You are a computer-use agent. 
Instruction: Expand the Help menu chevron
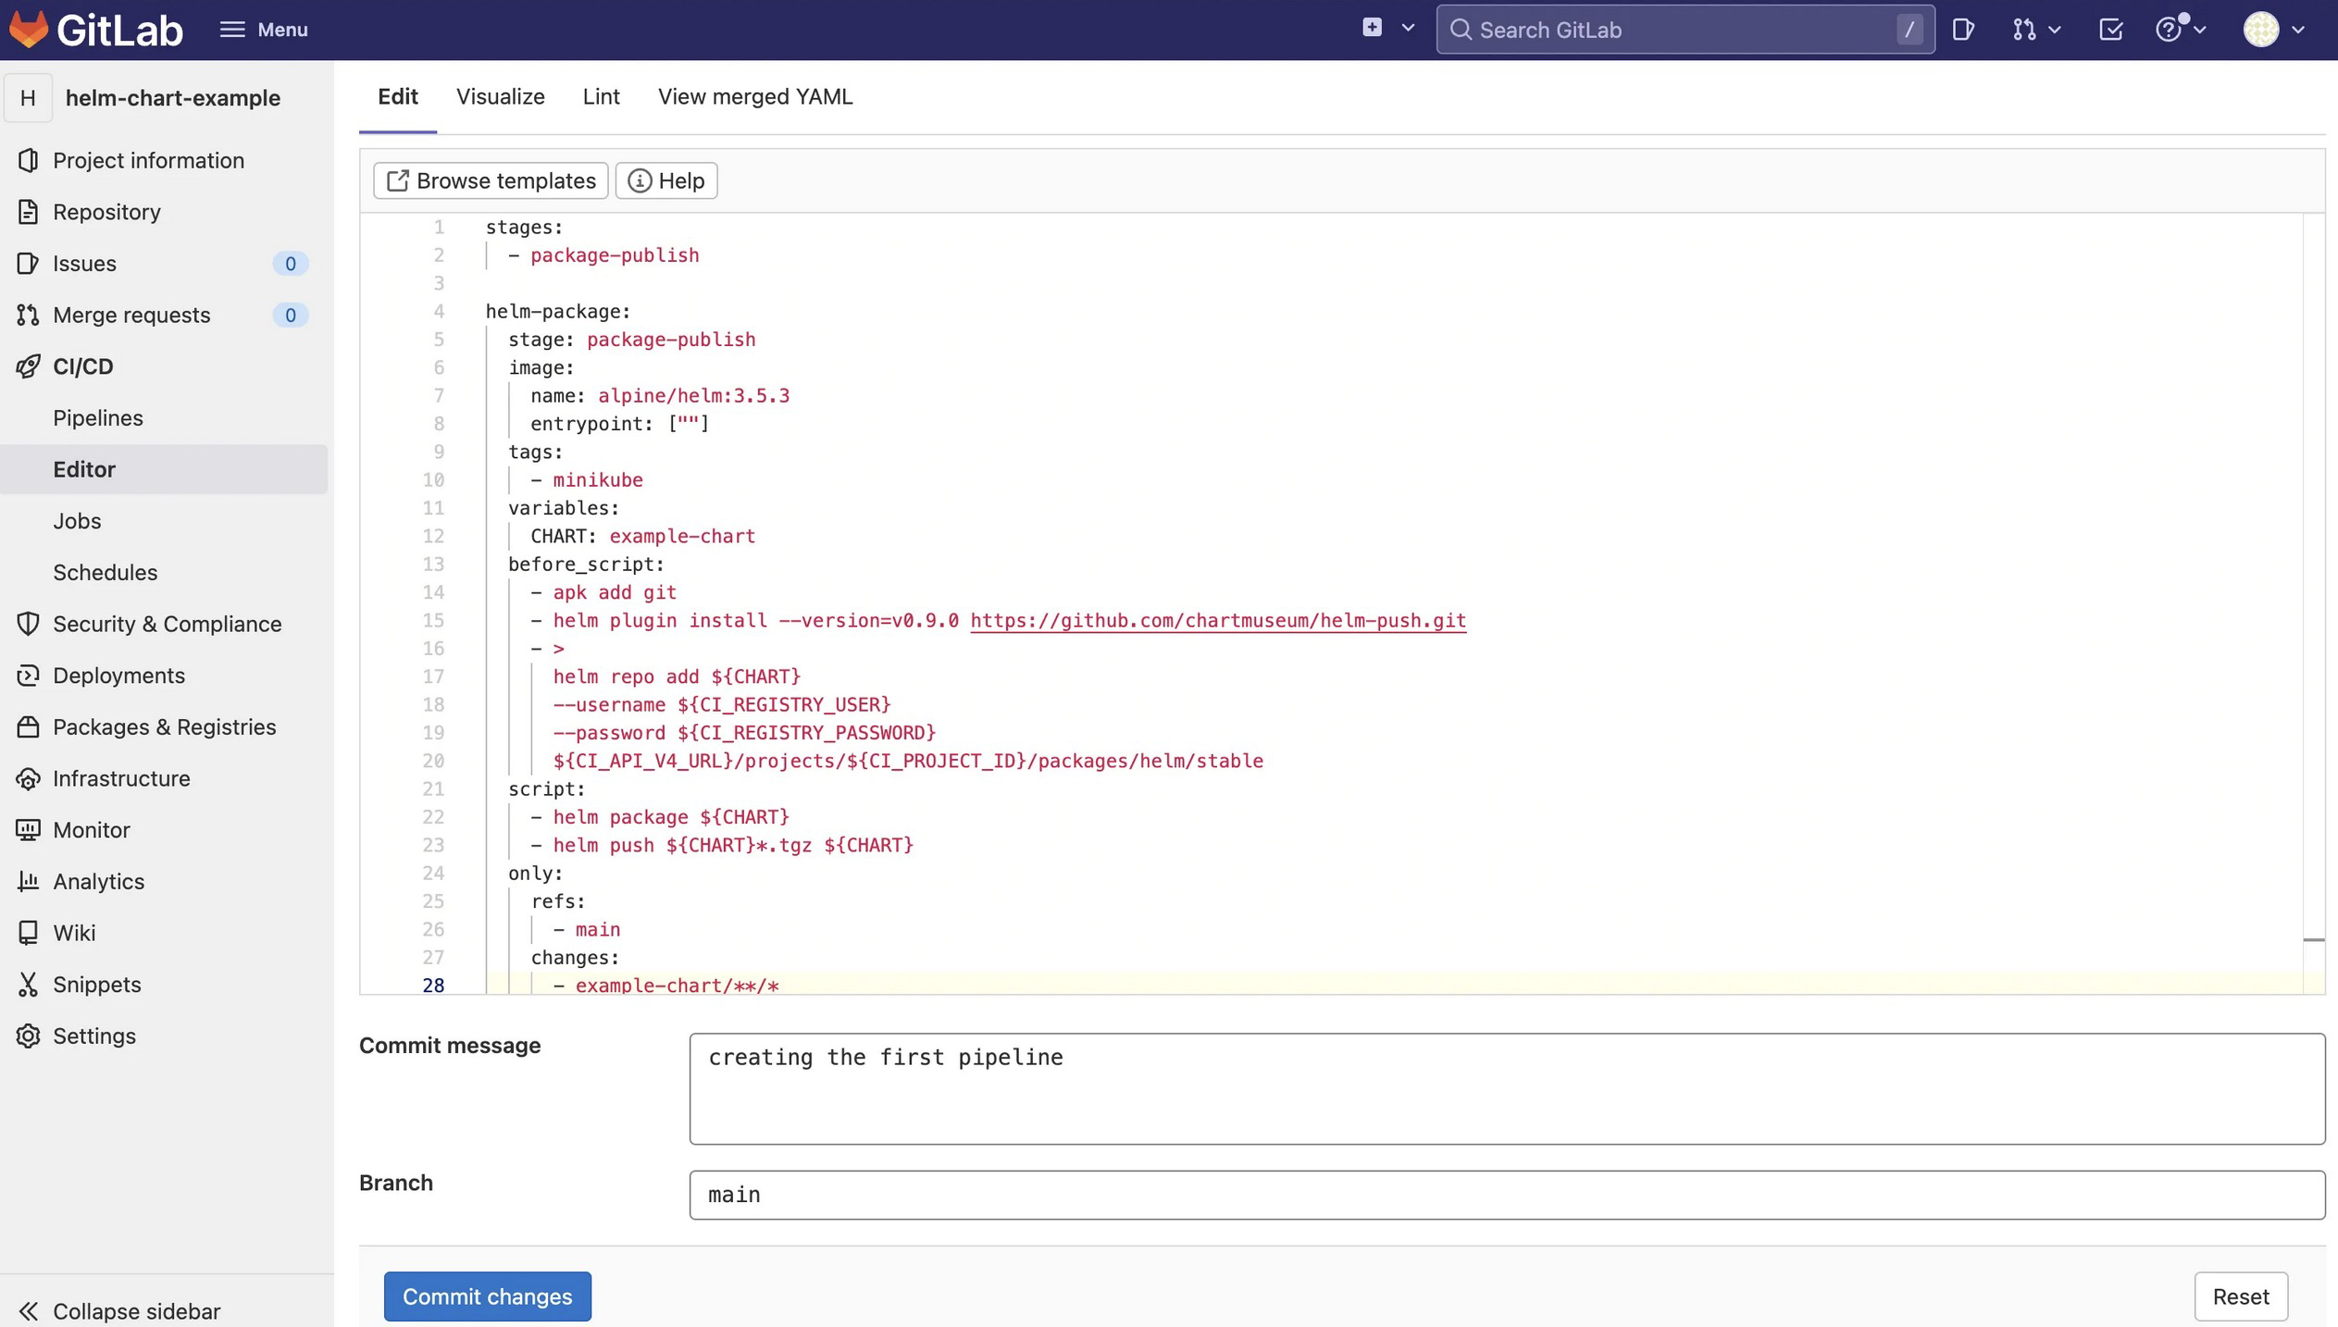tap(2200, 30)
